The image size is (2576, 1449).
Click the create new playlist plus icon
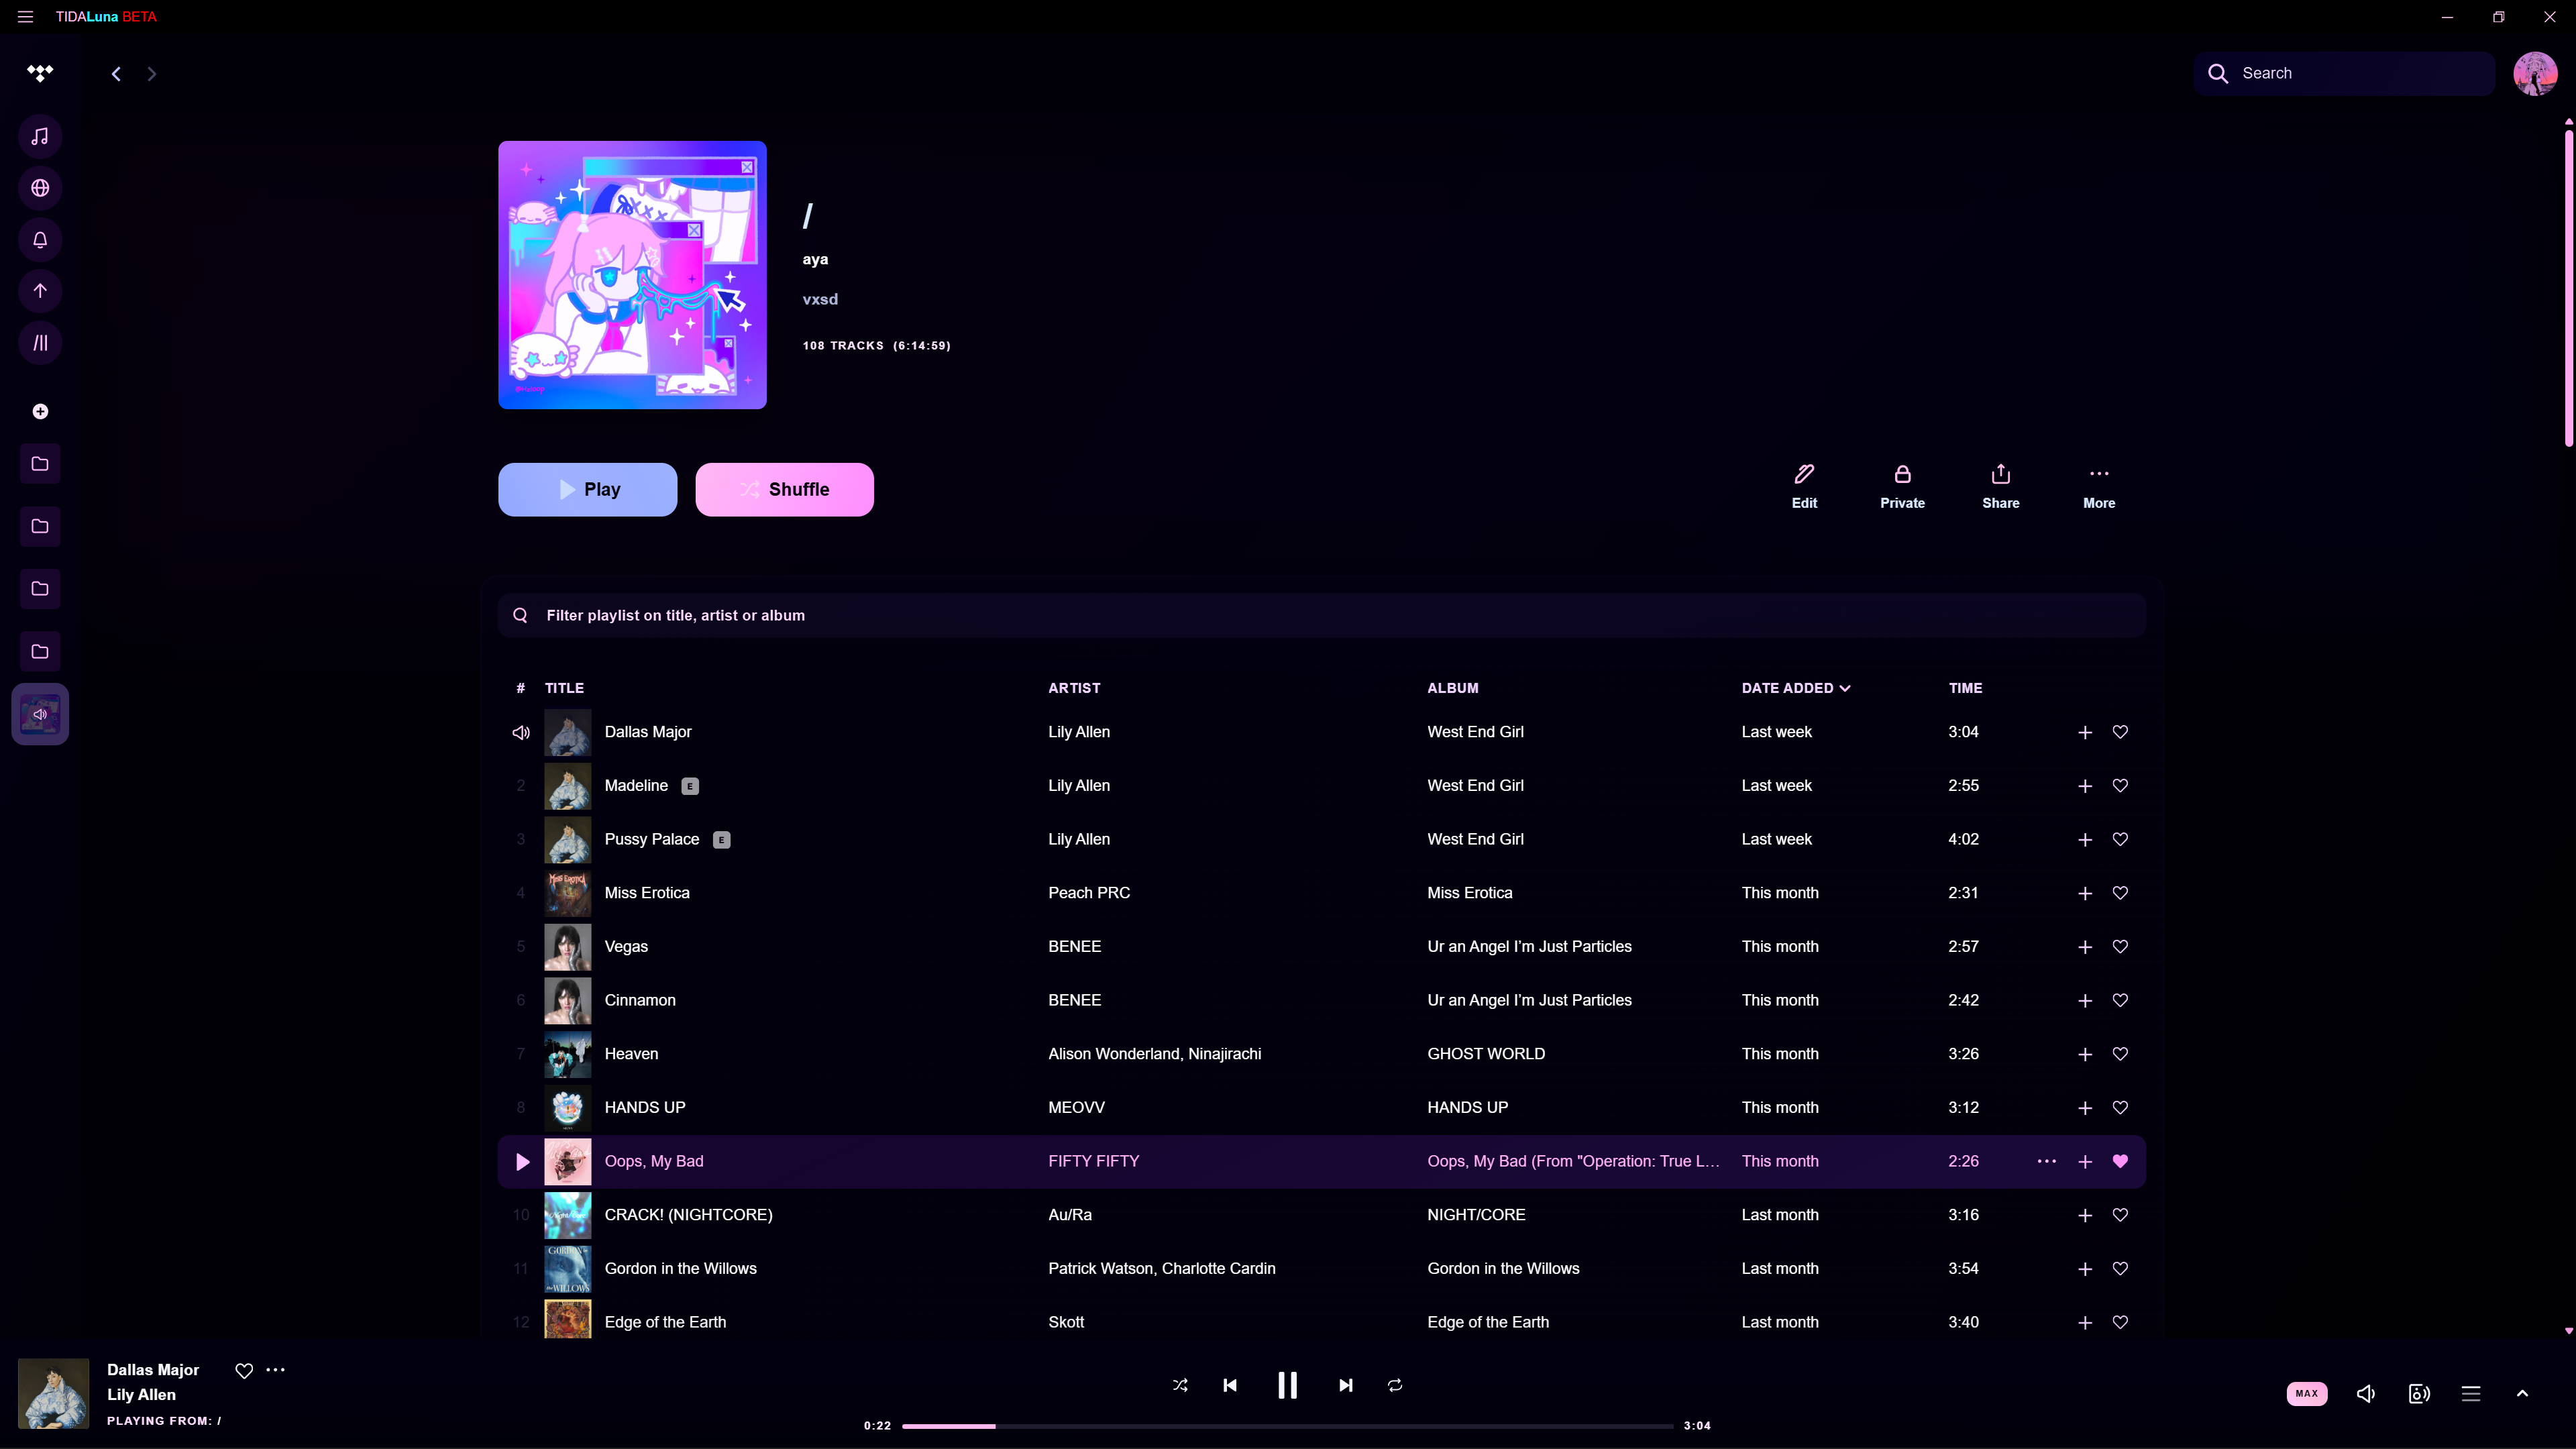point(40,412)
